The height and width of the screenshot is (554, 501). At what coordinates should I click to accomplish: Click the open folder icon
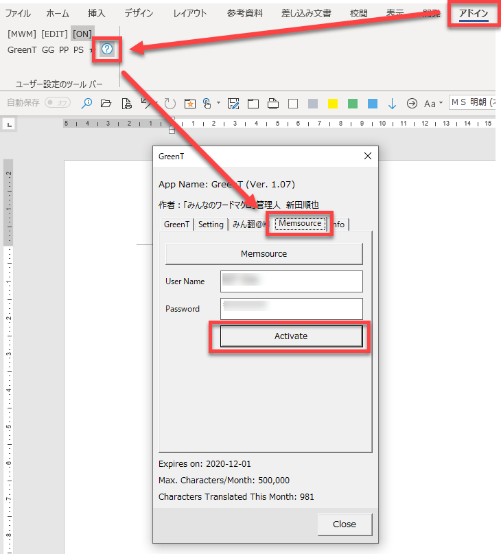(x=106, y=104)
